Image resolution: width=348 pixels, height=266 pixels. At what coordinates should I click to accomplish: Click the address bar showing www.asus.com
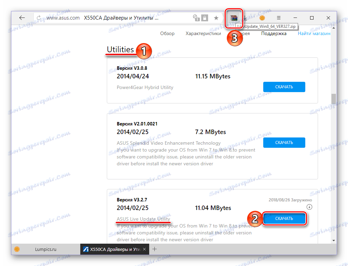click(63, 18)
